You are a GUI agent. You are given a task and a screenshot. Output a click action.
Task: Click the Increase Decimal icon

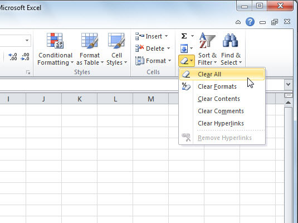(13, 57)
